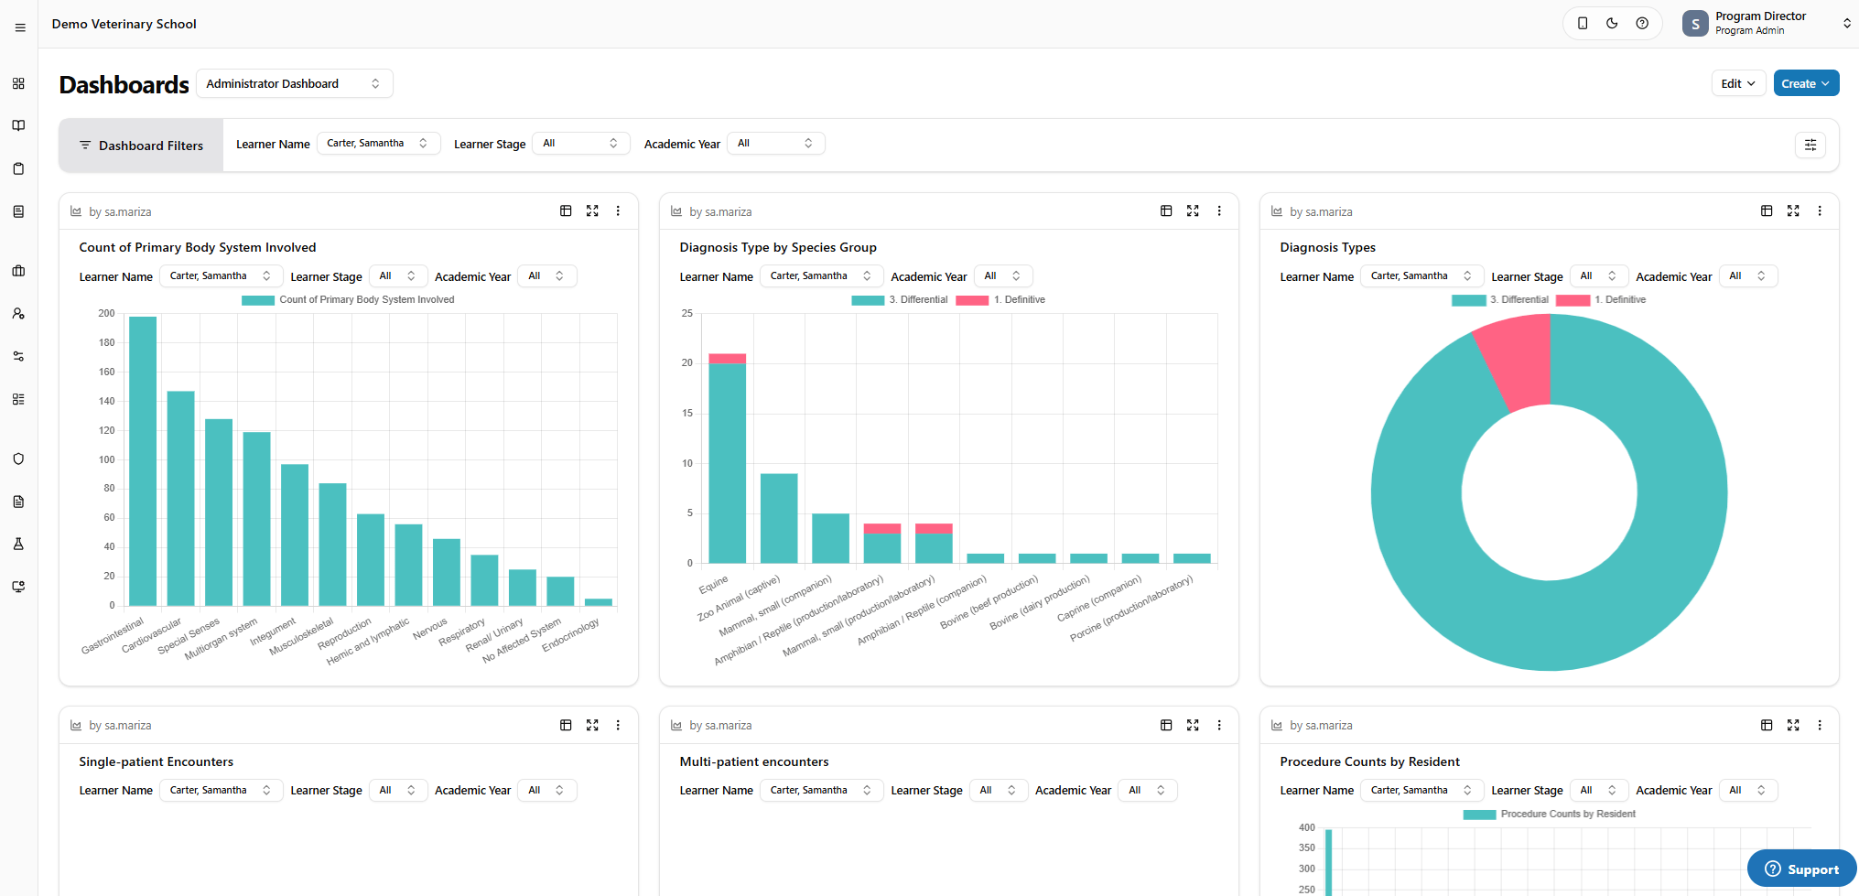Screen dimensions: 1859x896
Task: Click the Support button
Action: pos(1801,869)
